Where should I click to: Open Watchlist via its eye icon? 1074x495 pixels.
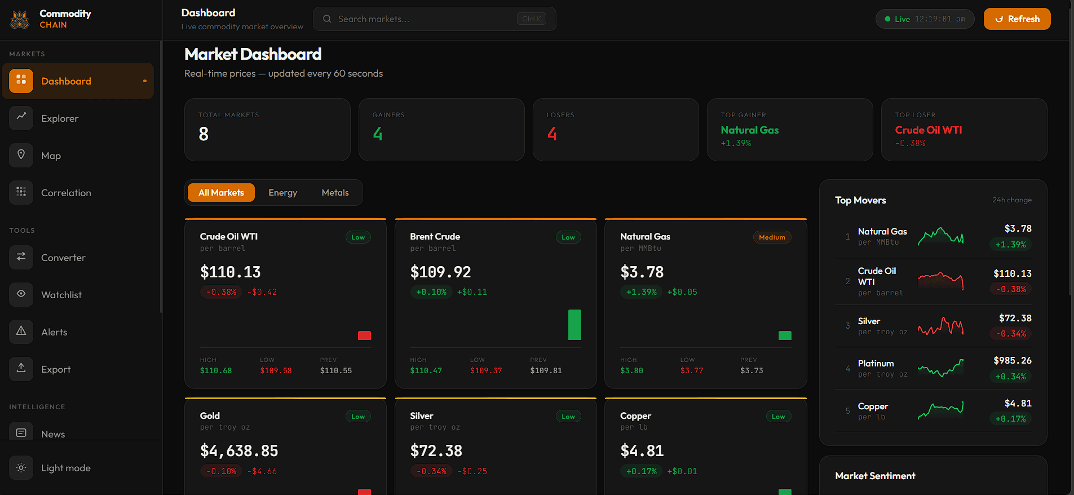(21, 294)
